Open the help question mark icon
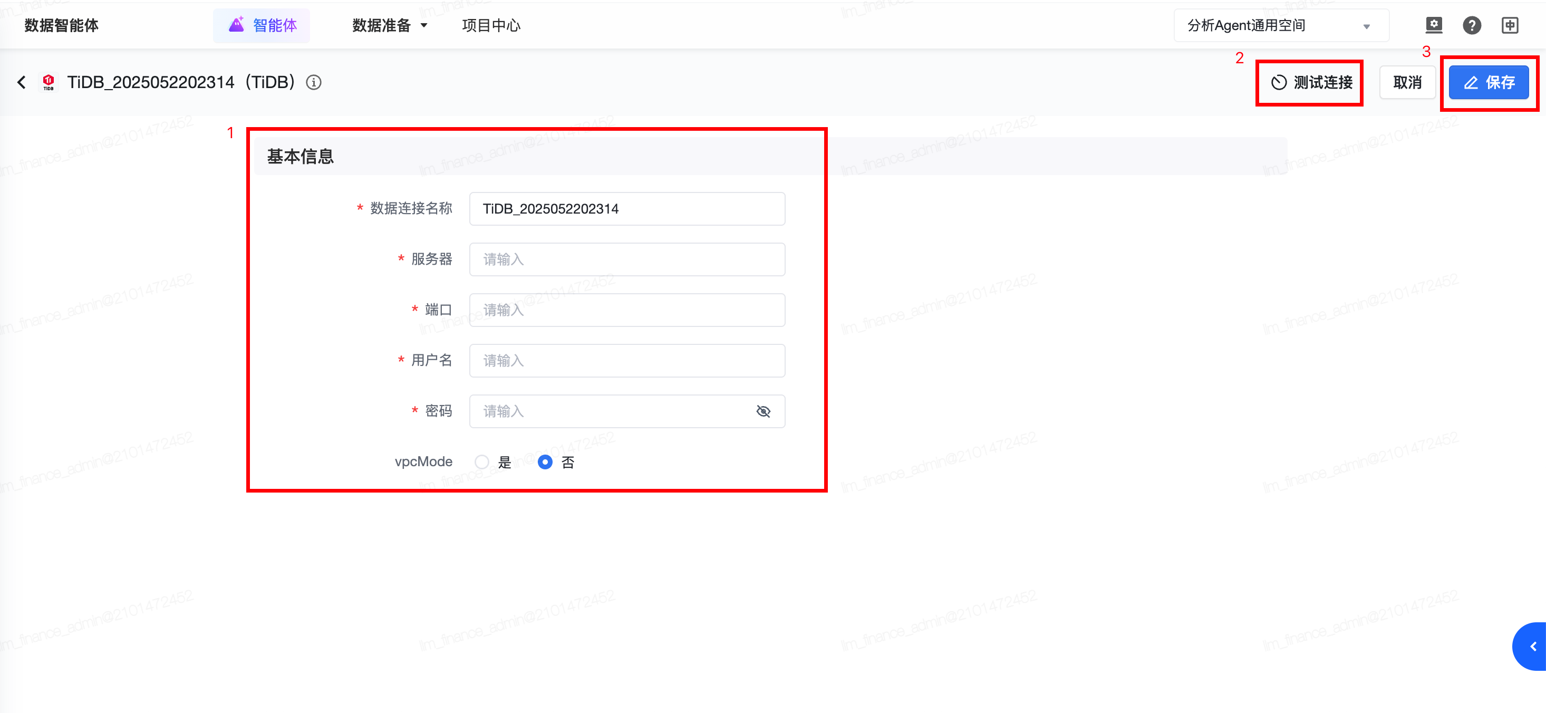Viewport: 1546px width, 713px height. (1472, 25)
